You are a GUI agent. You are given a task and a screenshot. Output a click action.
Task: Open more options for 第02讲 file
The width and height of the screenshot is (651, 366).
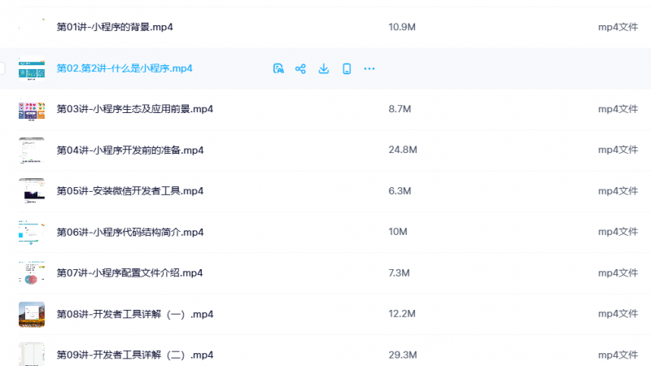[369, 69]
